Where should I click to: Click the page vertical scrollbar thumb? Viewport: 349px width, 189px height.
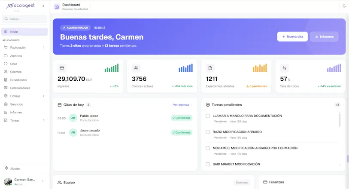click(348, 159)
